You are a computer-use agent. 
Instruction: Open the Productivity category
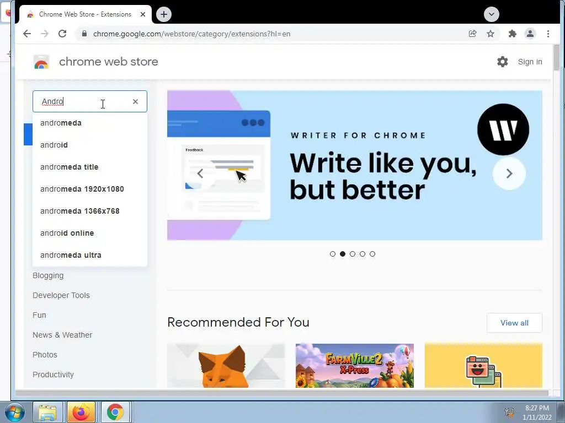tap(53, 375)
